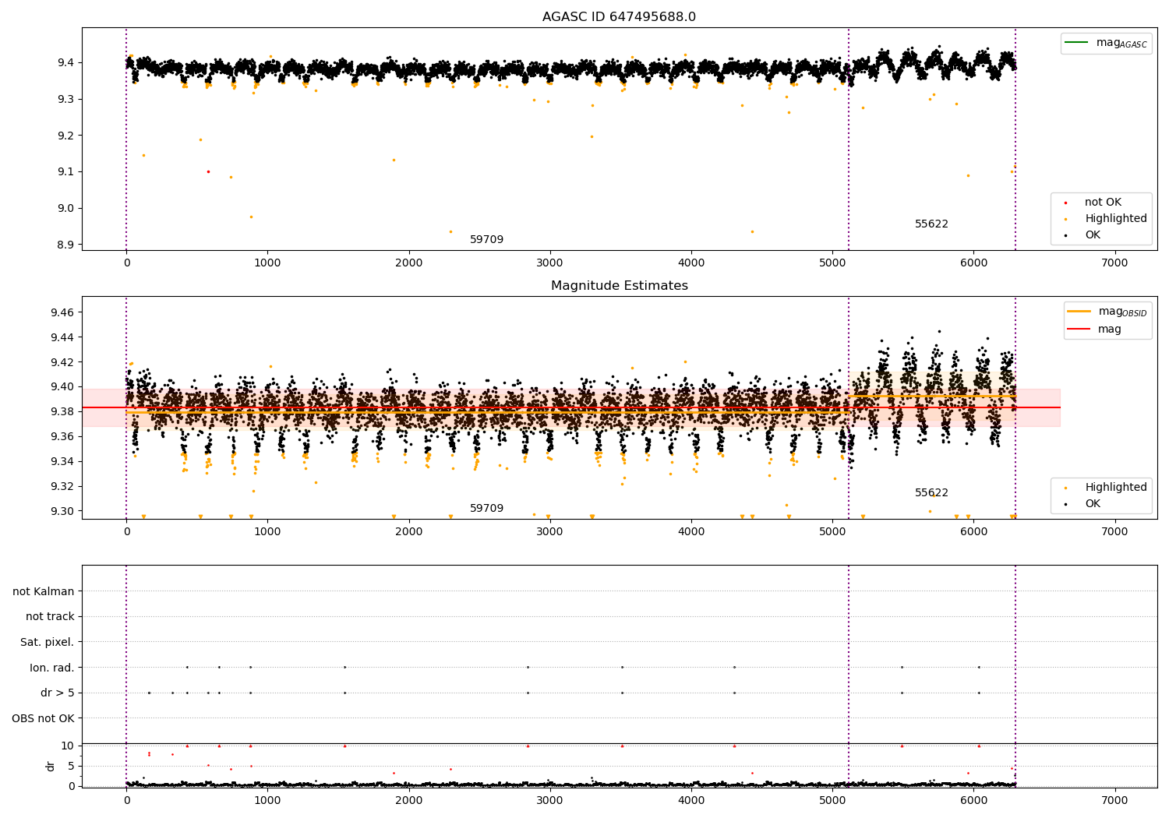Click the "1000" x tick under the dr plot

pos(267,800)
